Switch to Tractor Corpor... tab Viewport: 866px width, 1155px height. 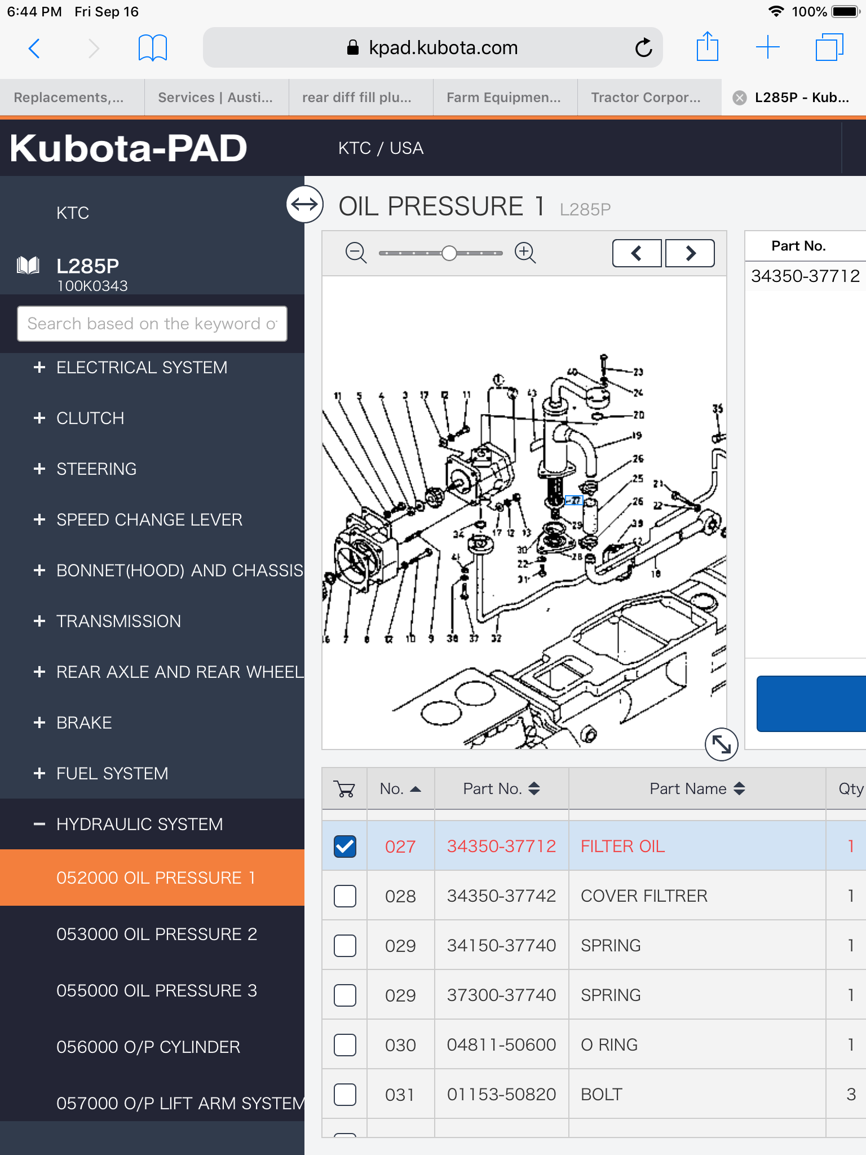click(x=649, y=98)
